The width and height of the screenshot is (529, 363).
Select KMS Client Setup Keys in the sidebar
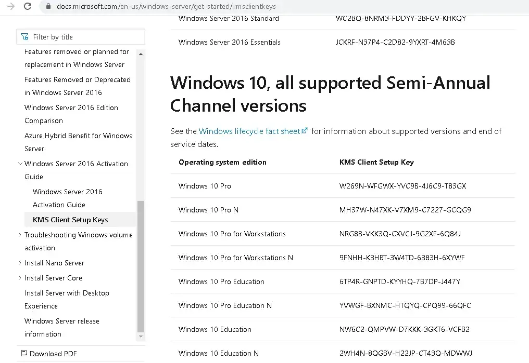[x=70, y=219]
